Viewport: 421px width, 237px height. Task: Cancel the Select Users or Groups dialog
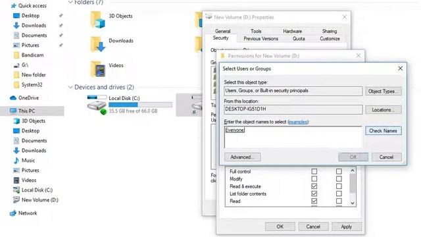click(386, 157)
